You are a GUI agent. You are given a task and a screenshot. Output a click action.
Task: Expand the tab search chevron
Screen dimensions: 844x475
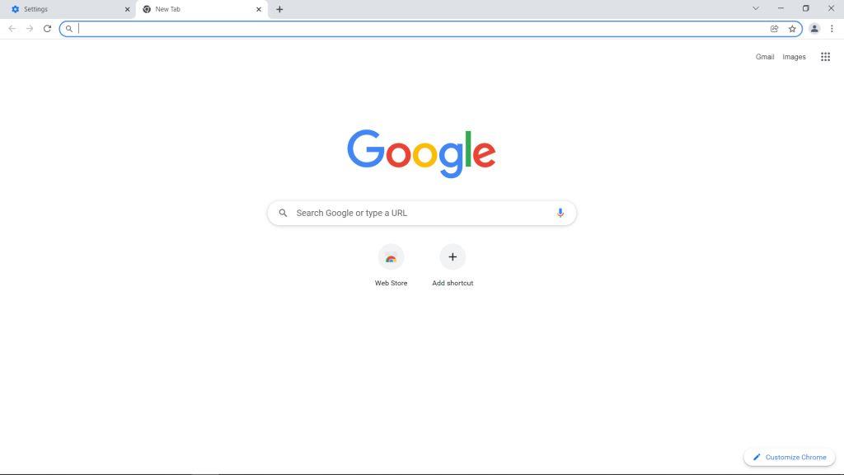click(x=756, y=8)
